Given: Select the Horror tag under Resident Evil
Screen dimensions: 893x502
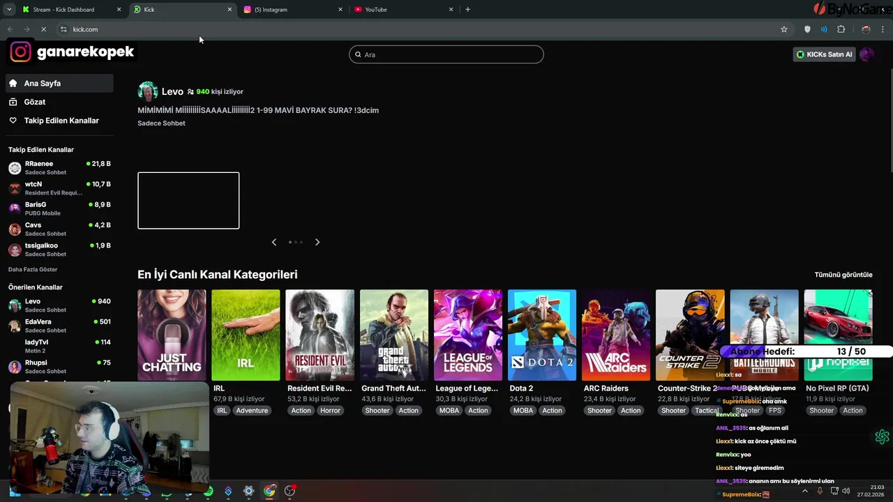Looking at the screenshot, I should tap(330, 411).
